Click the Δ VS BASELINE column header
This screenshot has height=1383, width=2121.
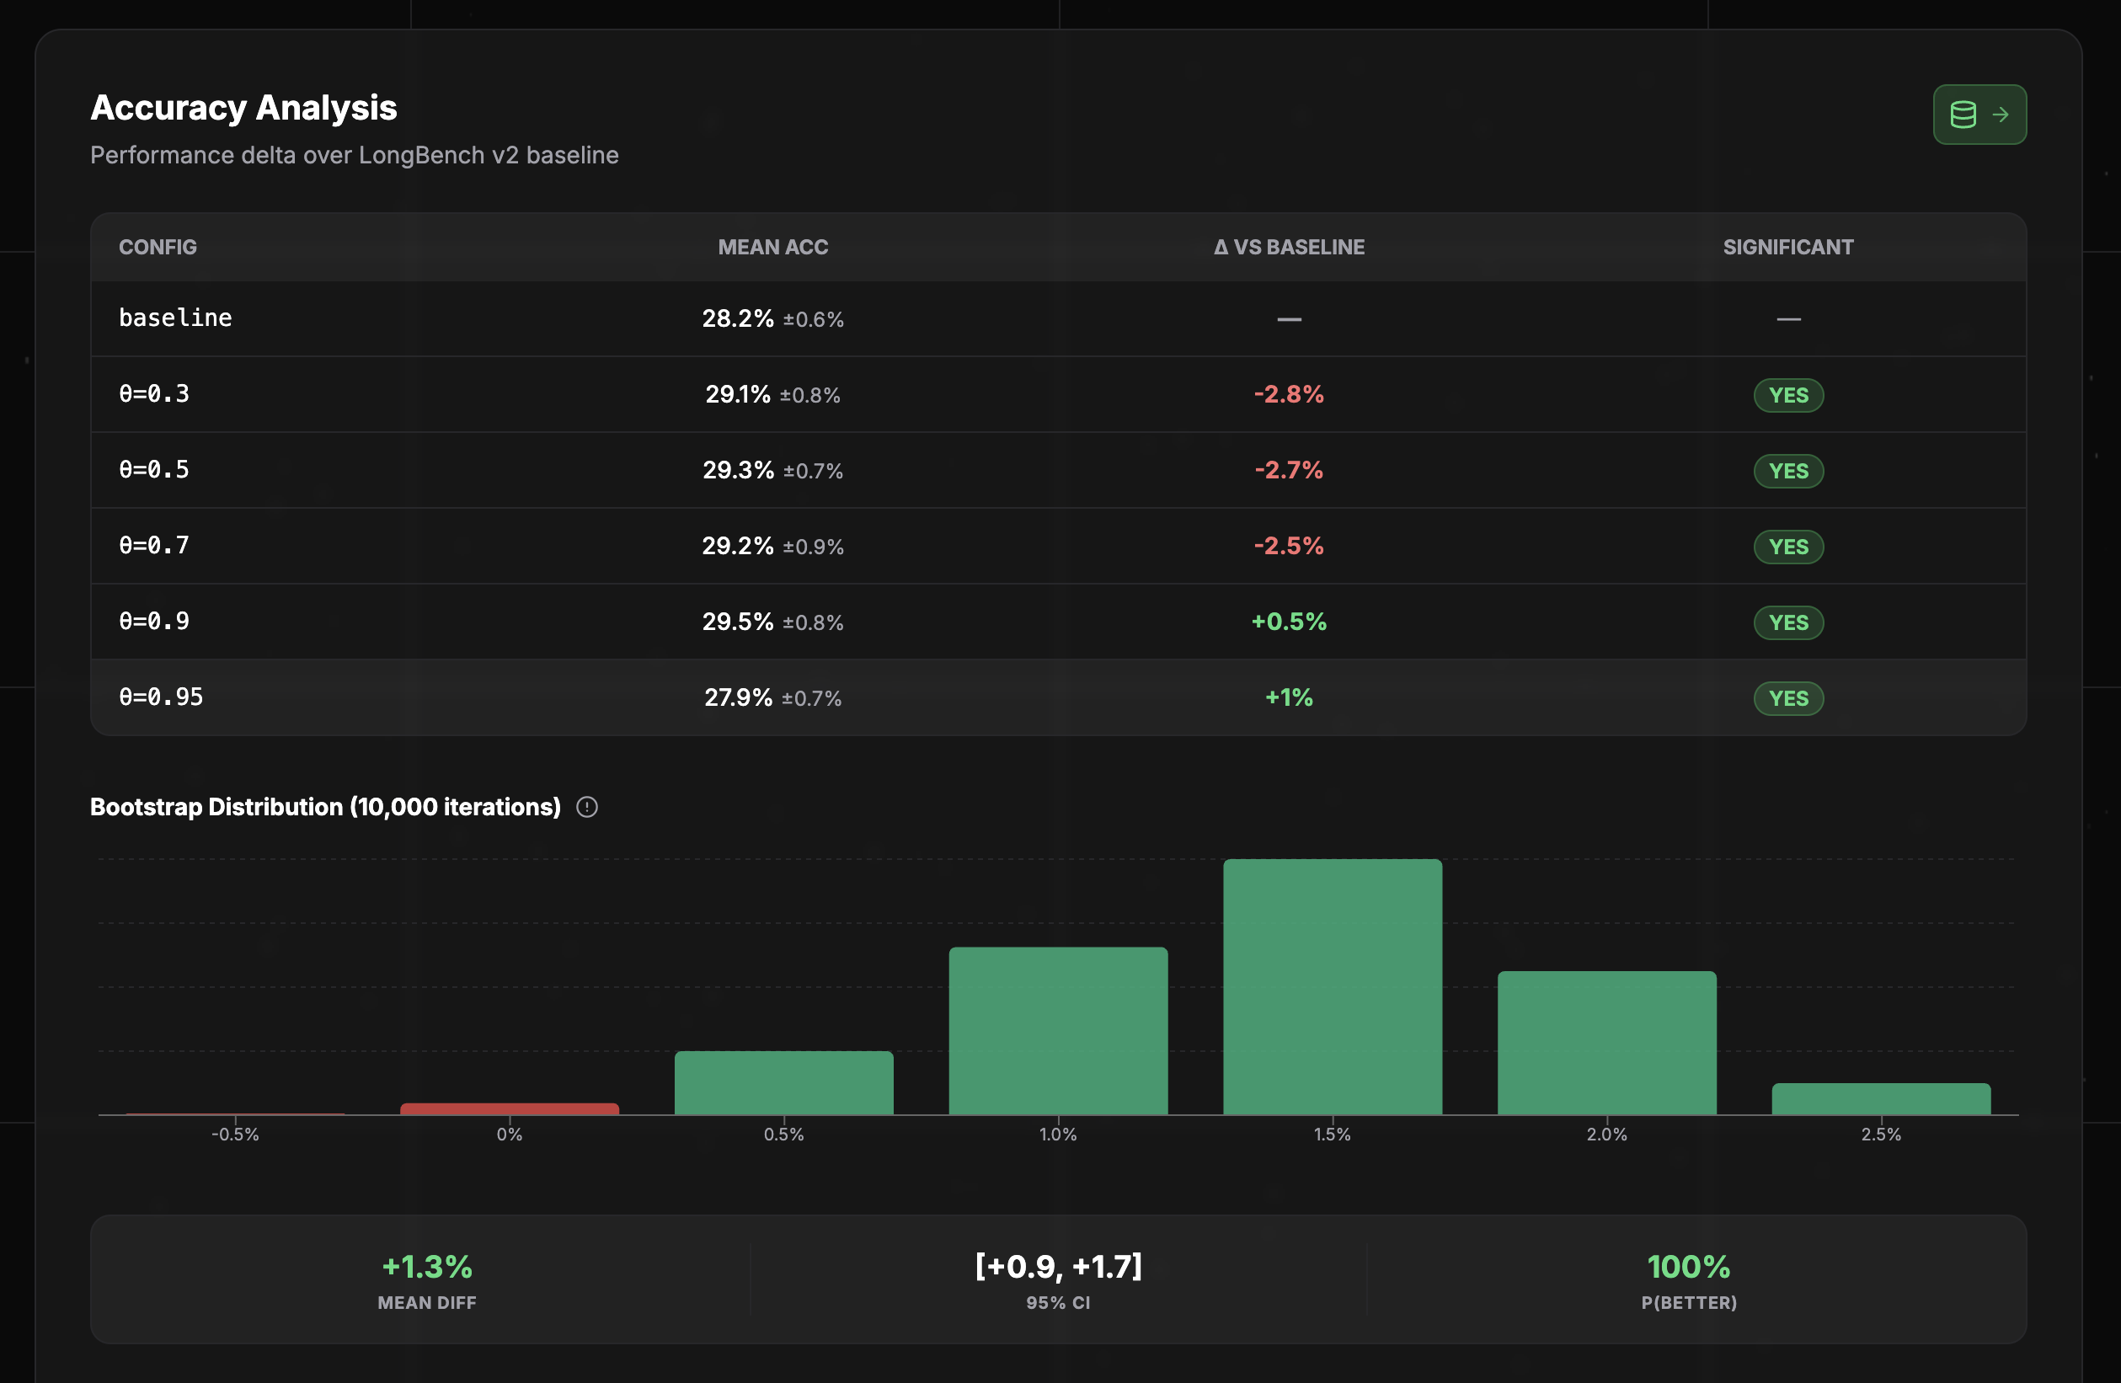click(x=1289, y=247)
